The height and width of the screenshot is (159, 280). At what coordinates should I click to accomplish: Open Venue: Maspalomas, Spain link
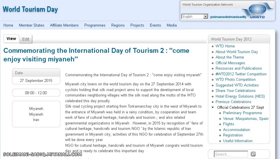(x=245, y=119)
